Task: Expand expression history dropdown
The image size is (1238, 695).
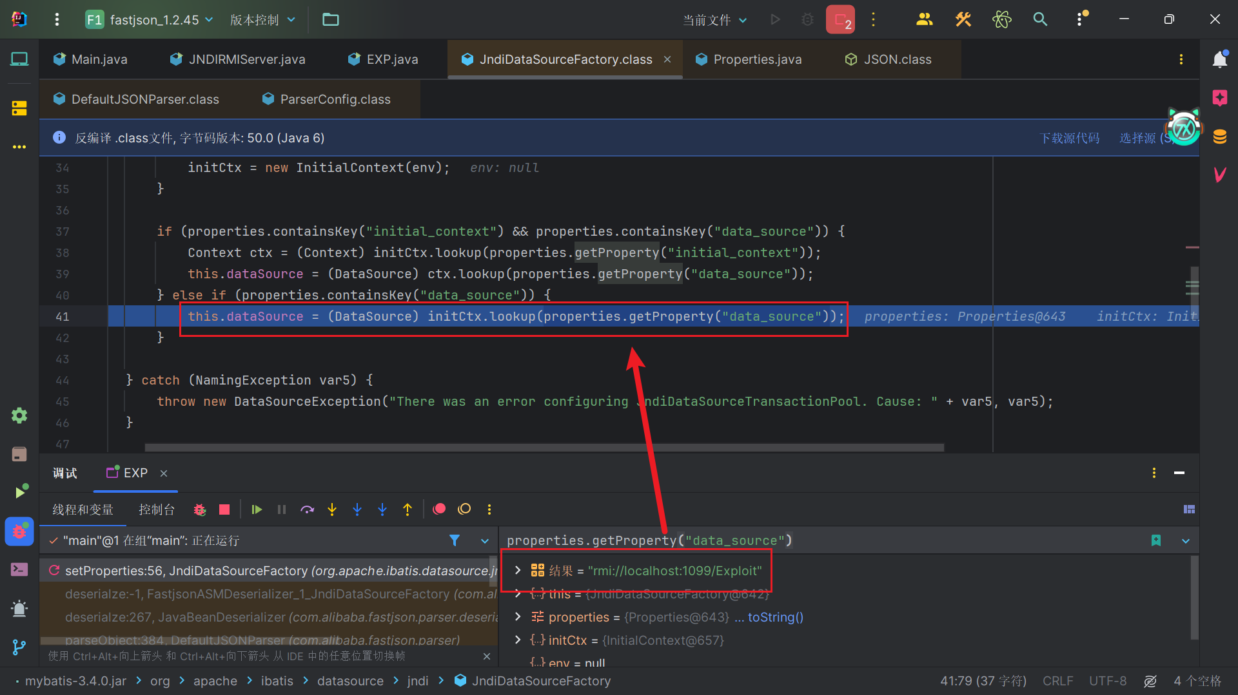Action: click(1185, 541)
